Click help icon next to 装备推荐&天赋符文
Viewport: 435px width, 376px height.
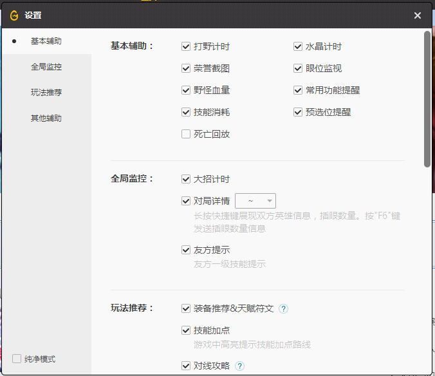pyautogui.click(x=284, y=308)
